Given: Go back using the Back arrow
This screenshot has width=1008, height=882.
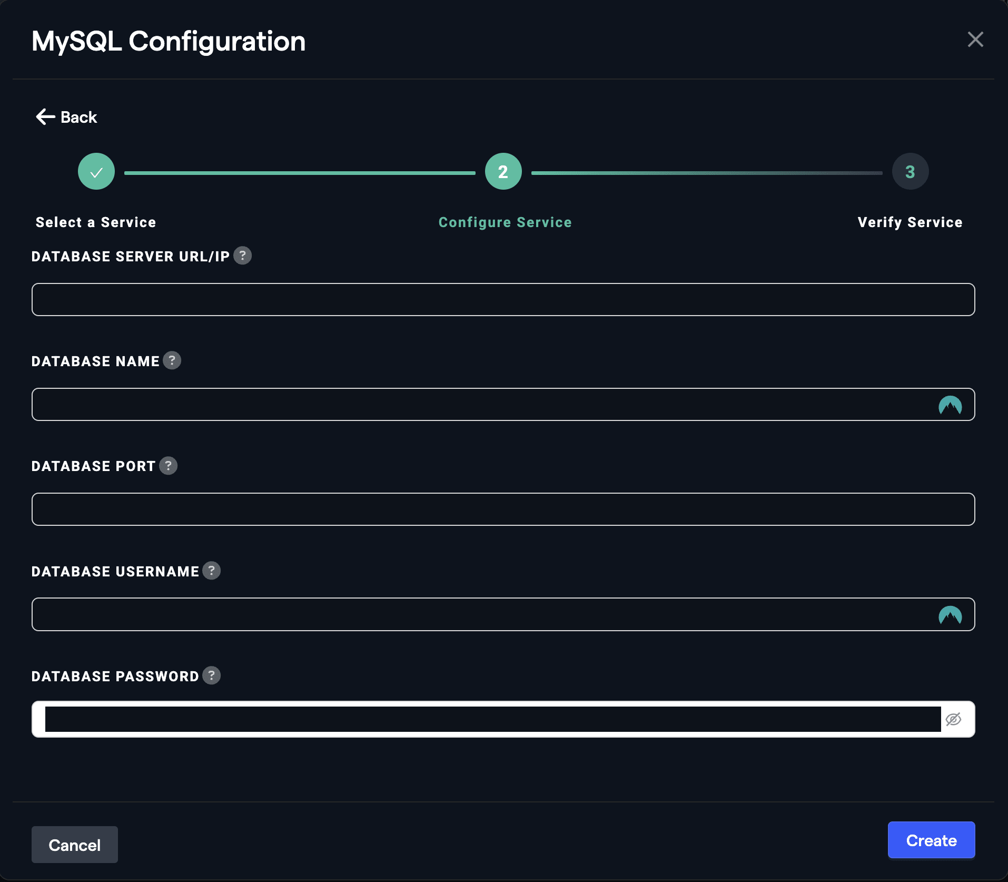Looking at the screenshot, I should click(66, 117).
